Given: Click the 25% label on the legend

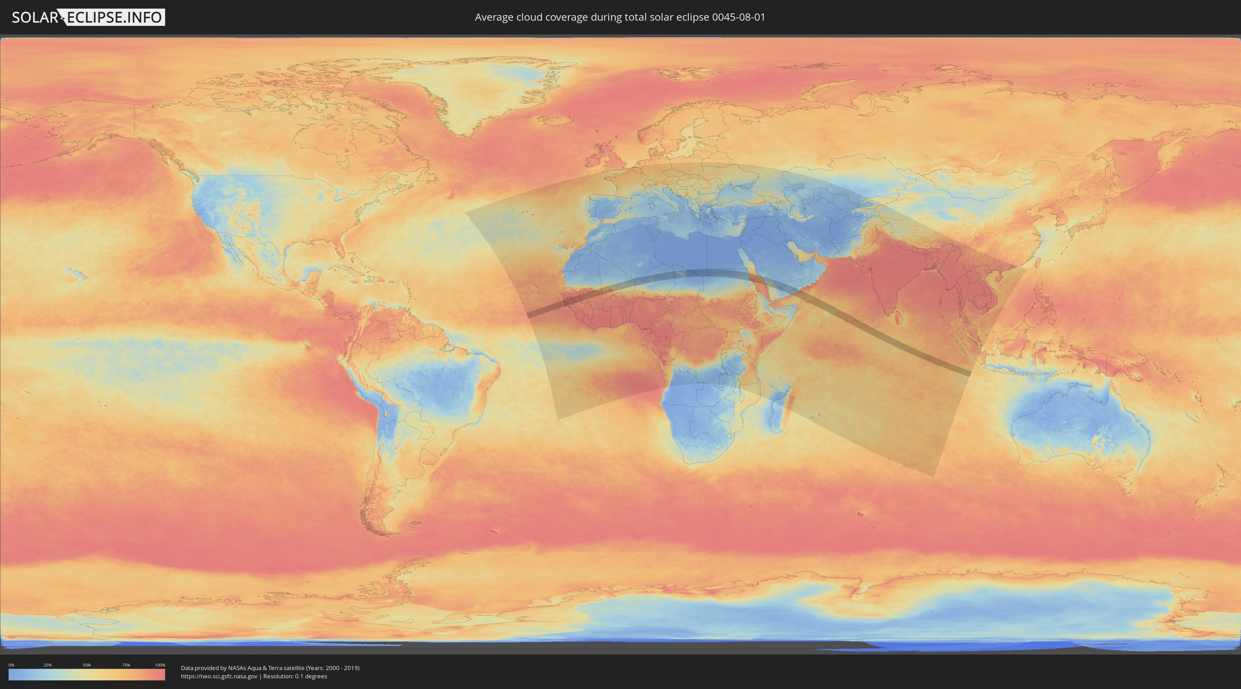Looking at the screenshot, I should 48,665.
